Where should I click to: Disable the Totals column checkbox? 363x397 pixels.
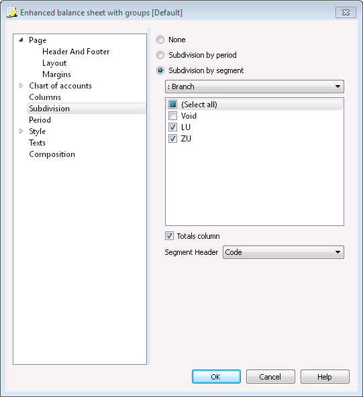pos(169,236)
